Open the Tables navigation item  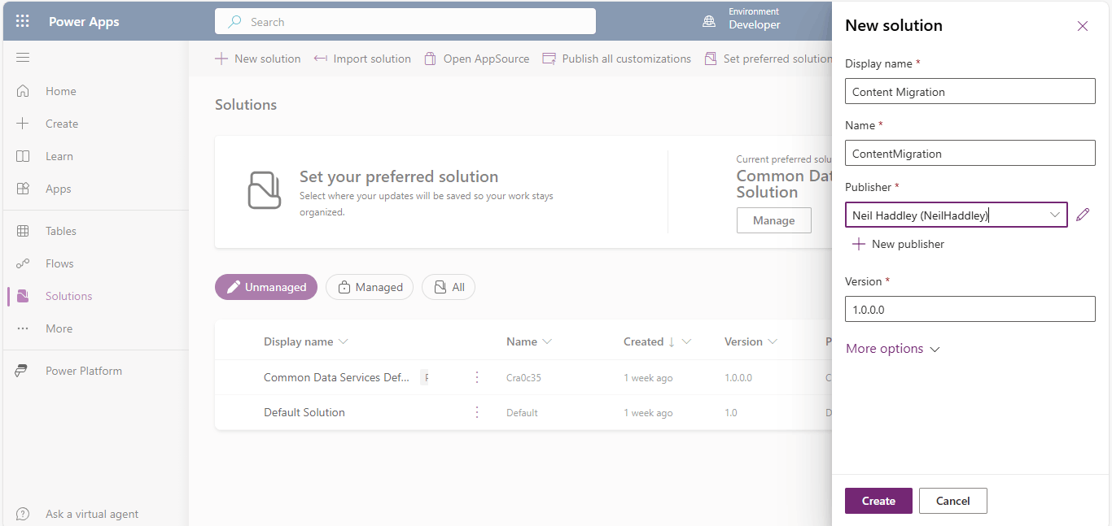click(61, 231)
